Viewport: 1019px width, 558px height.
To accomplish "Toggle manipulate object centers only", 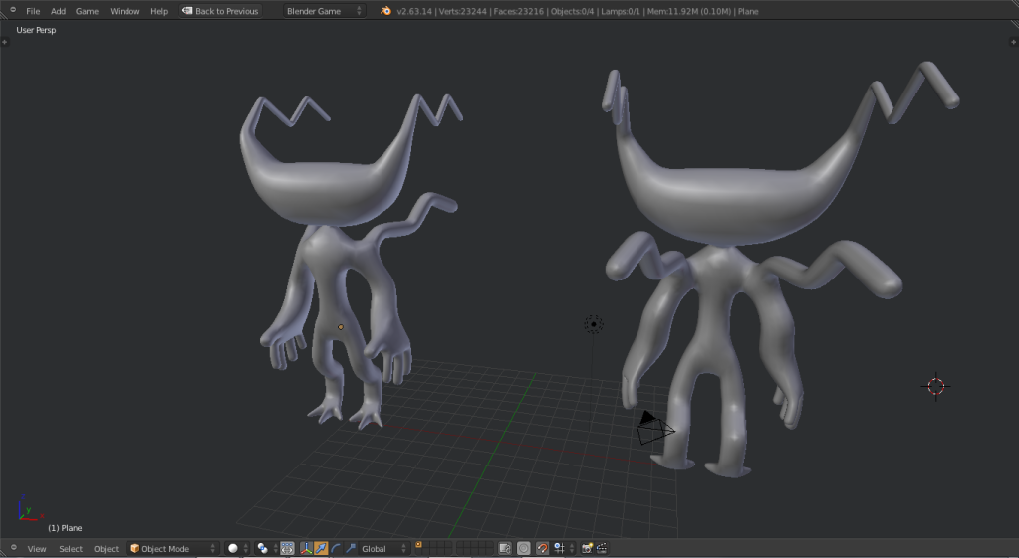I will (x=287, y=549).
